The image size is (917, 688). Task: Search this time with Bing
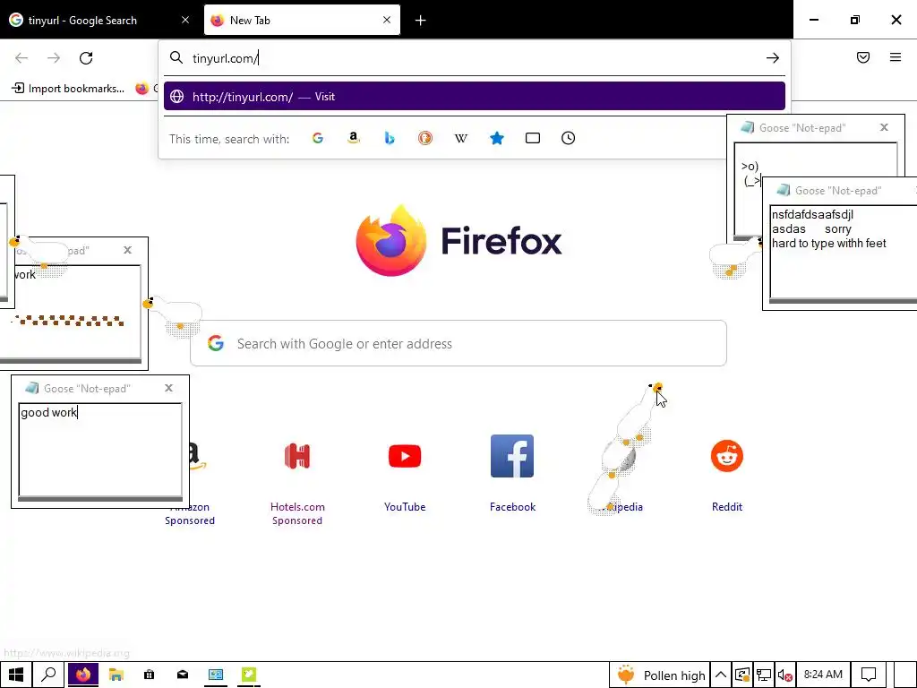coord(390,138)
